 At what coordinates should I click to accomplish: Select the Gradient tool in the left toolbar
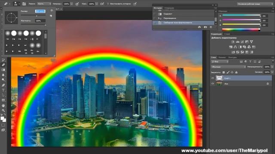3,70
